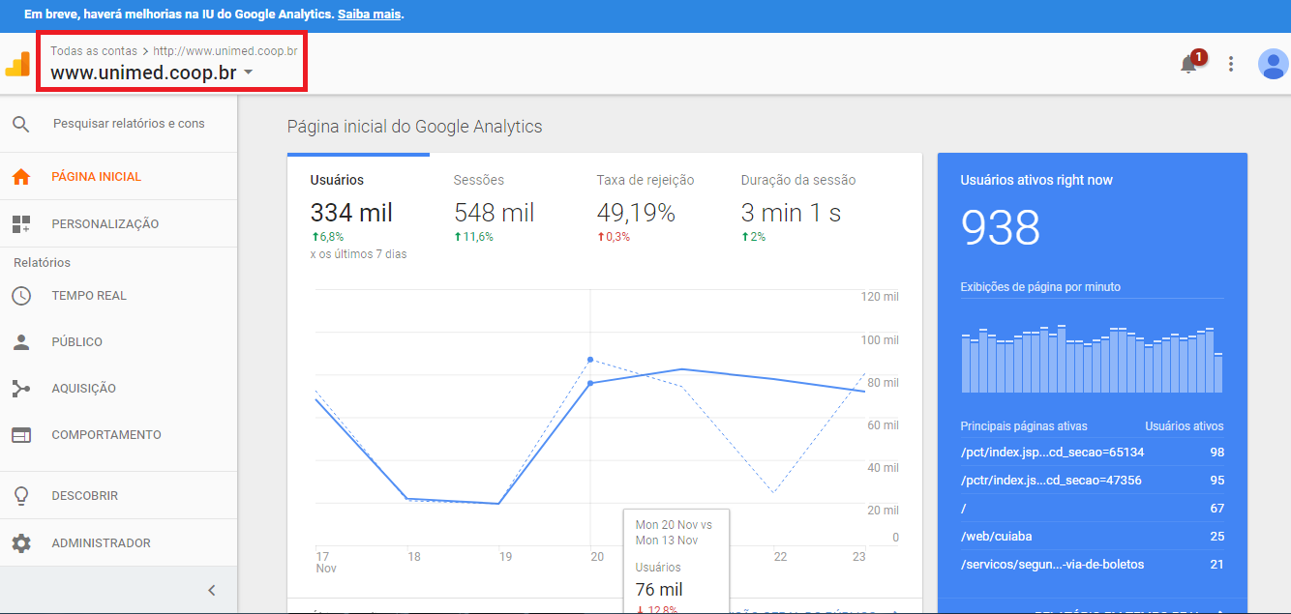Click the user account avatar

[1273, 64]
